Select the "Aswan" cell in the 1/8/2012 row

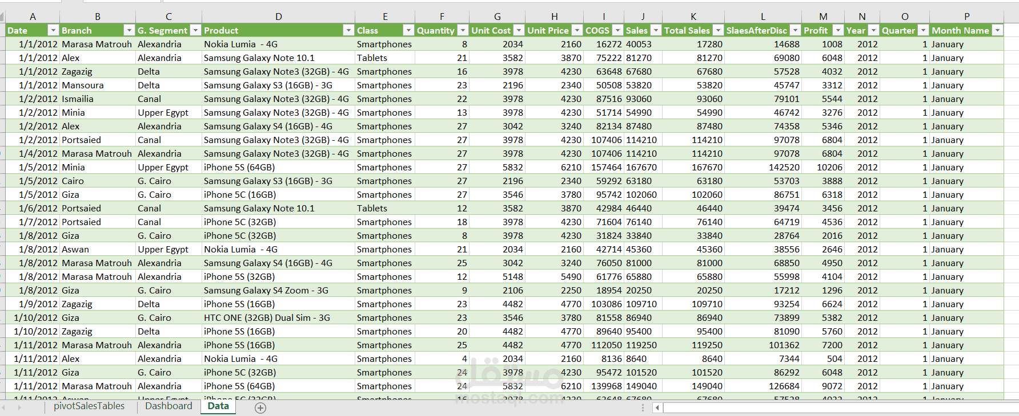98,249
